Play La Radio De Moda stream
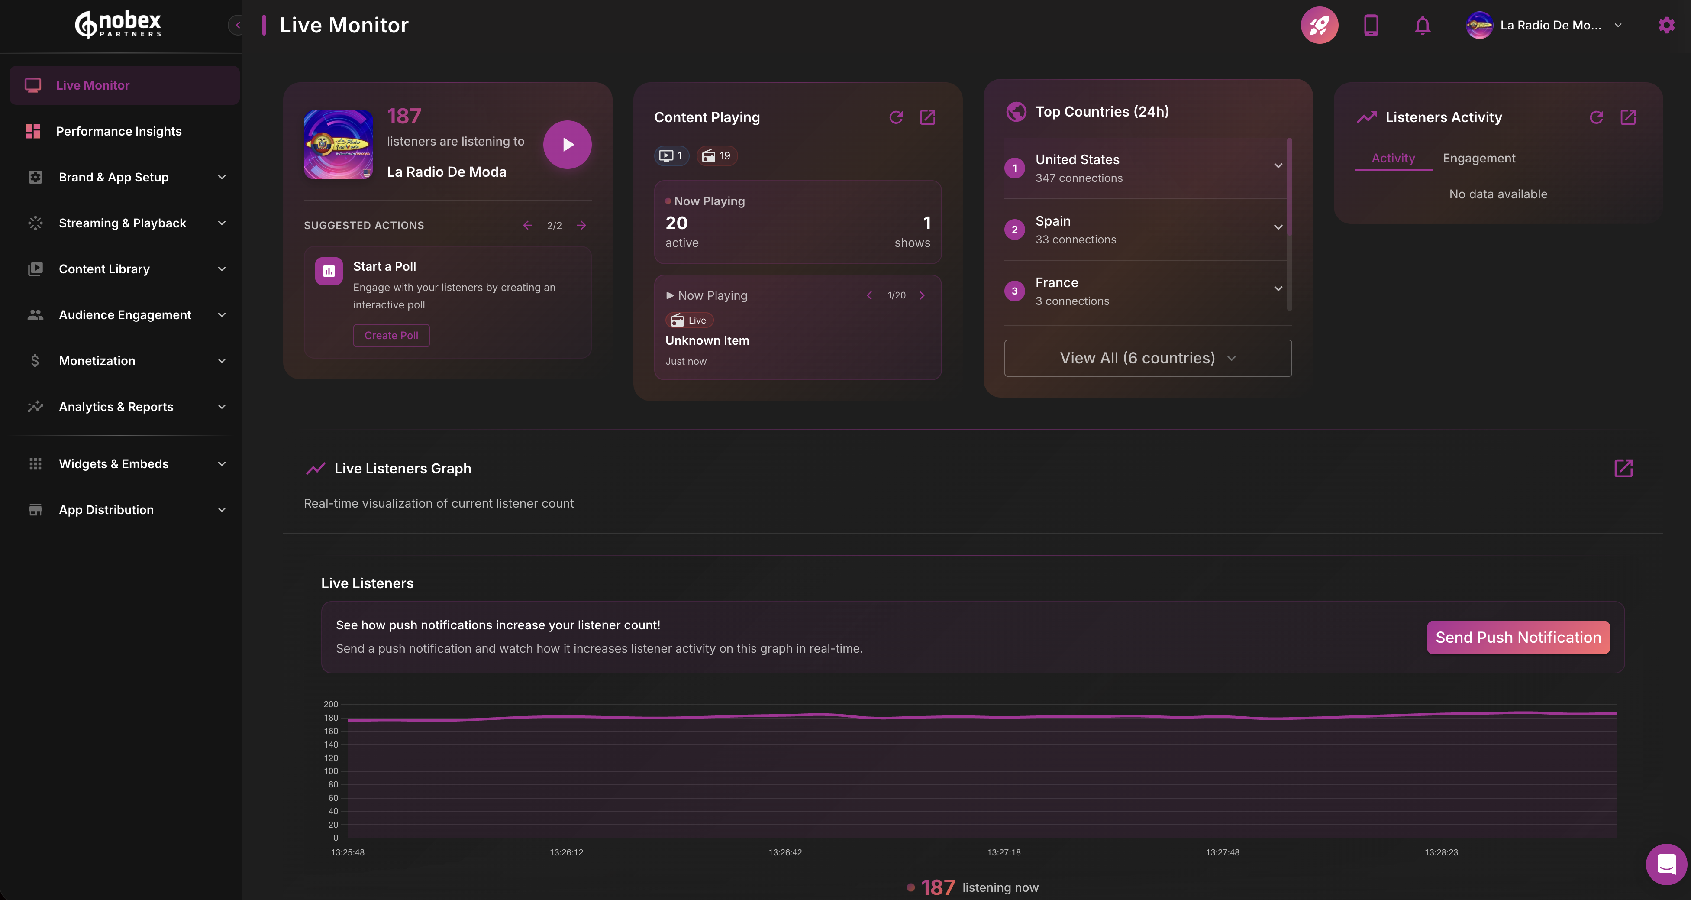Viewport: 1691px width, 900px height. [x=567, y=145]
